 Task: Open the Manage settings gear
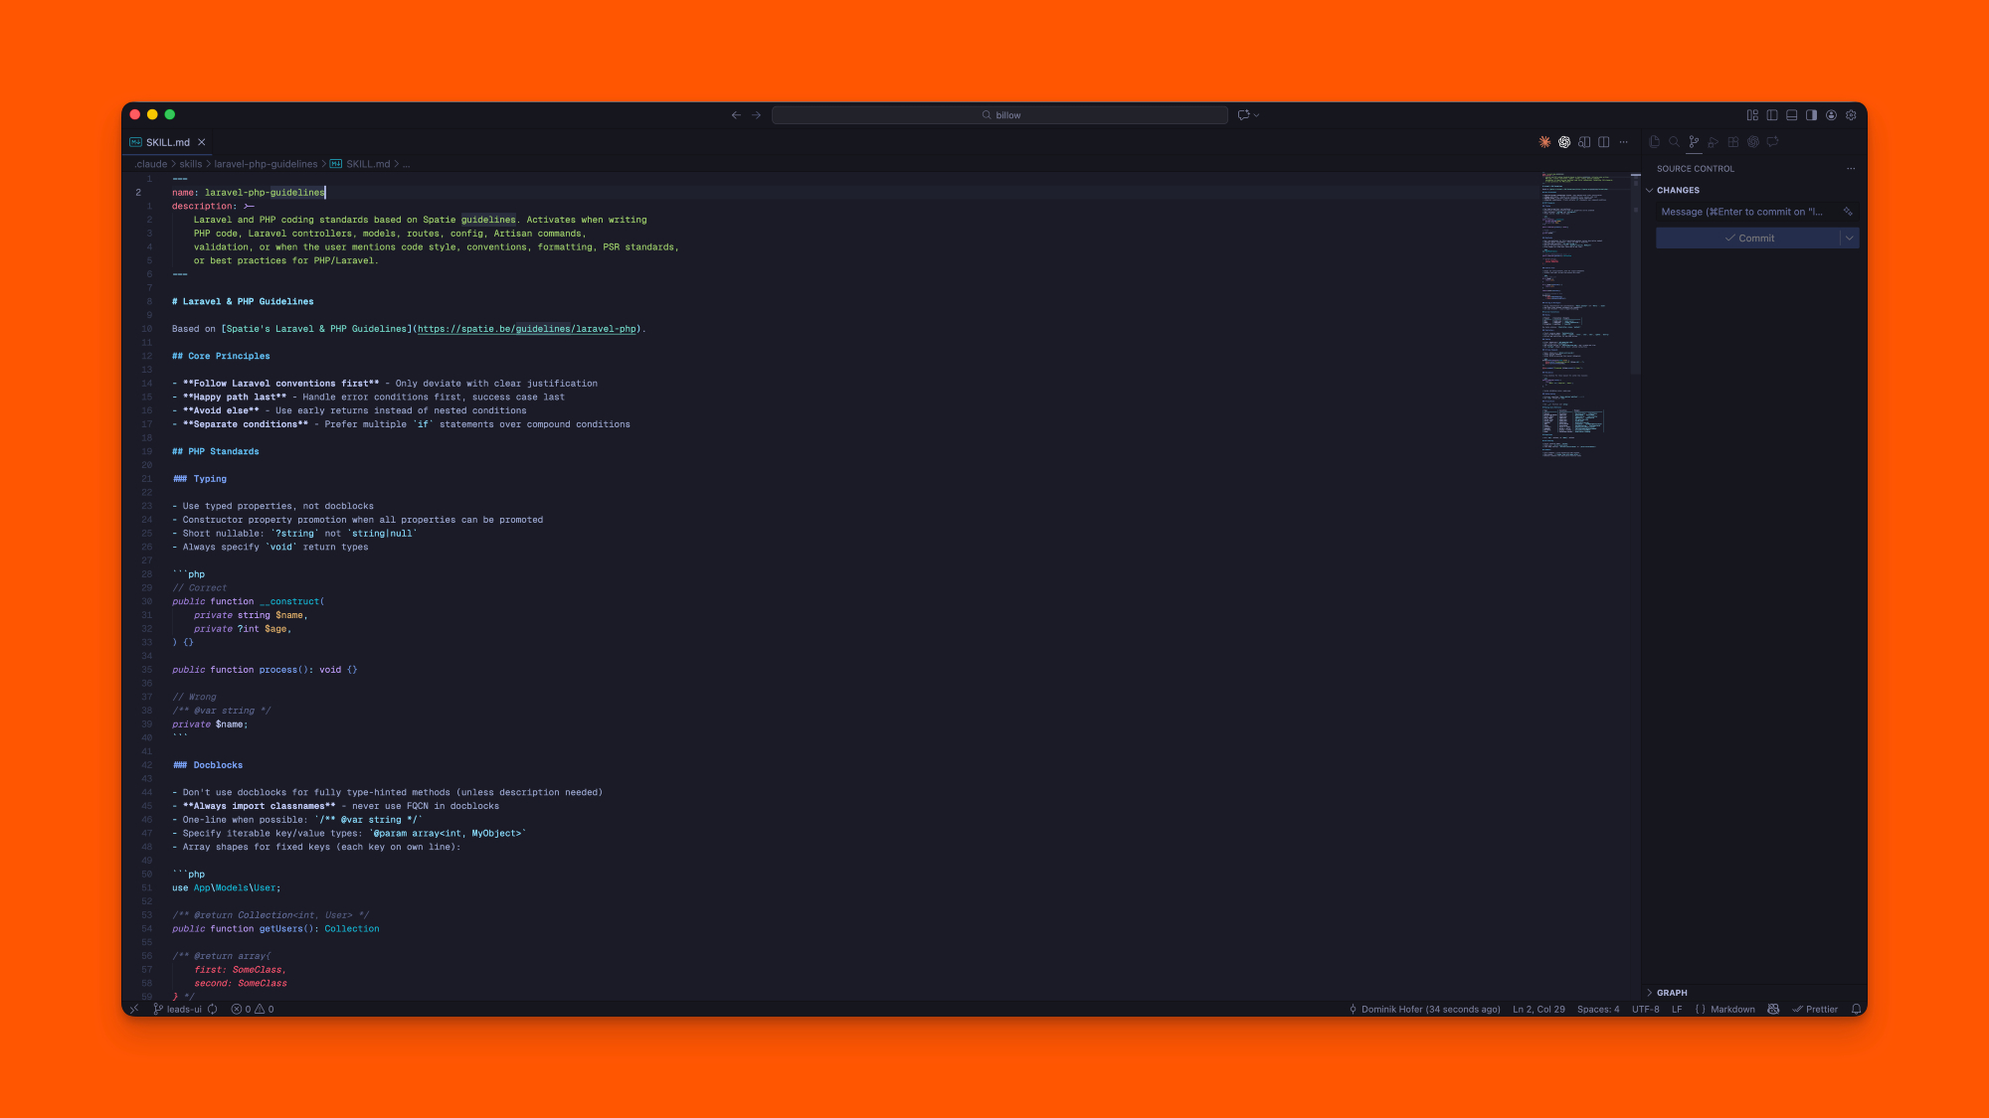[1851, 115]
